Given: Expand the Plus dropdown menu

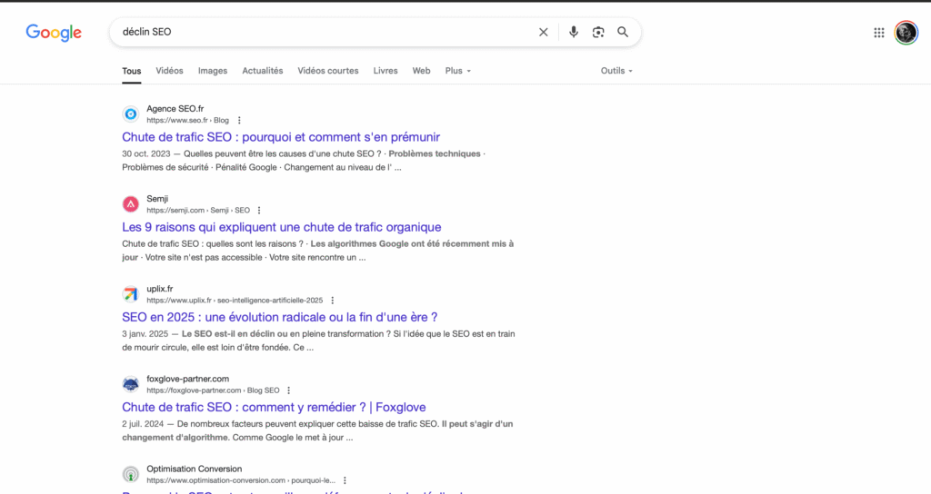Looking at the screenshot, I should [x=458, y=71].
